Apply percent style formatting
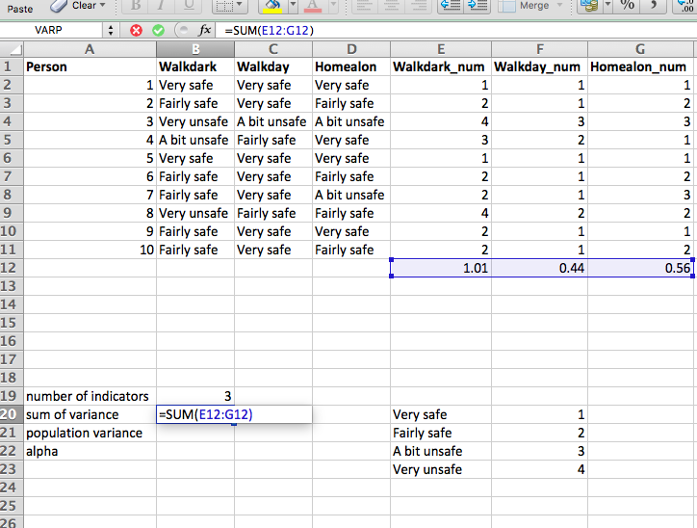Screen dimensions: 697x528 627,6
